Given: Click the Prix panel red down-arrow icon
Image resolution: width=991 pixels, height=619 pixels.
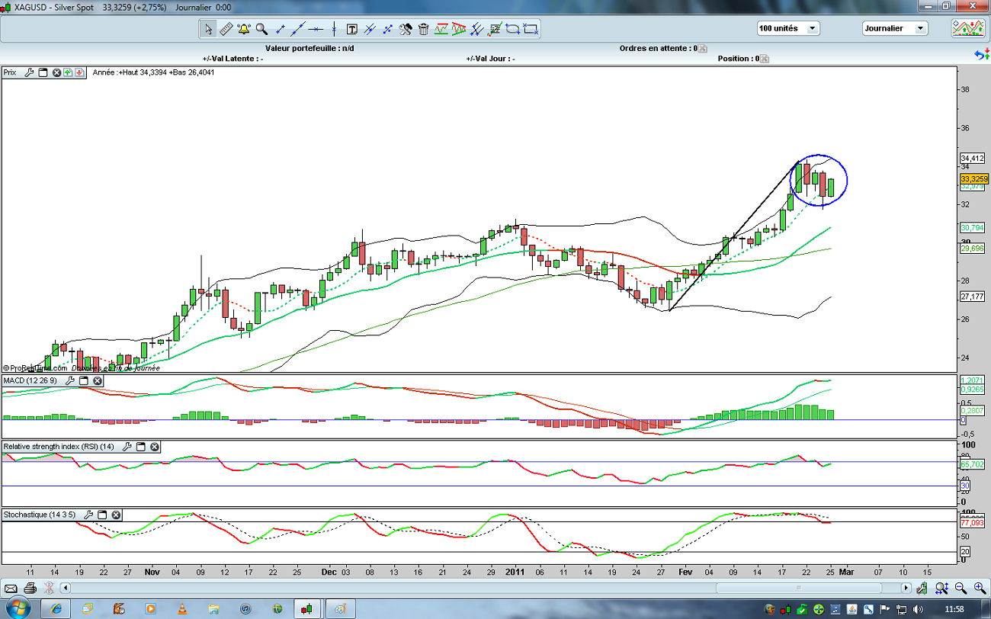Looking at the screenshot, I should click(79, 72).
